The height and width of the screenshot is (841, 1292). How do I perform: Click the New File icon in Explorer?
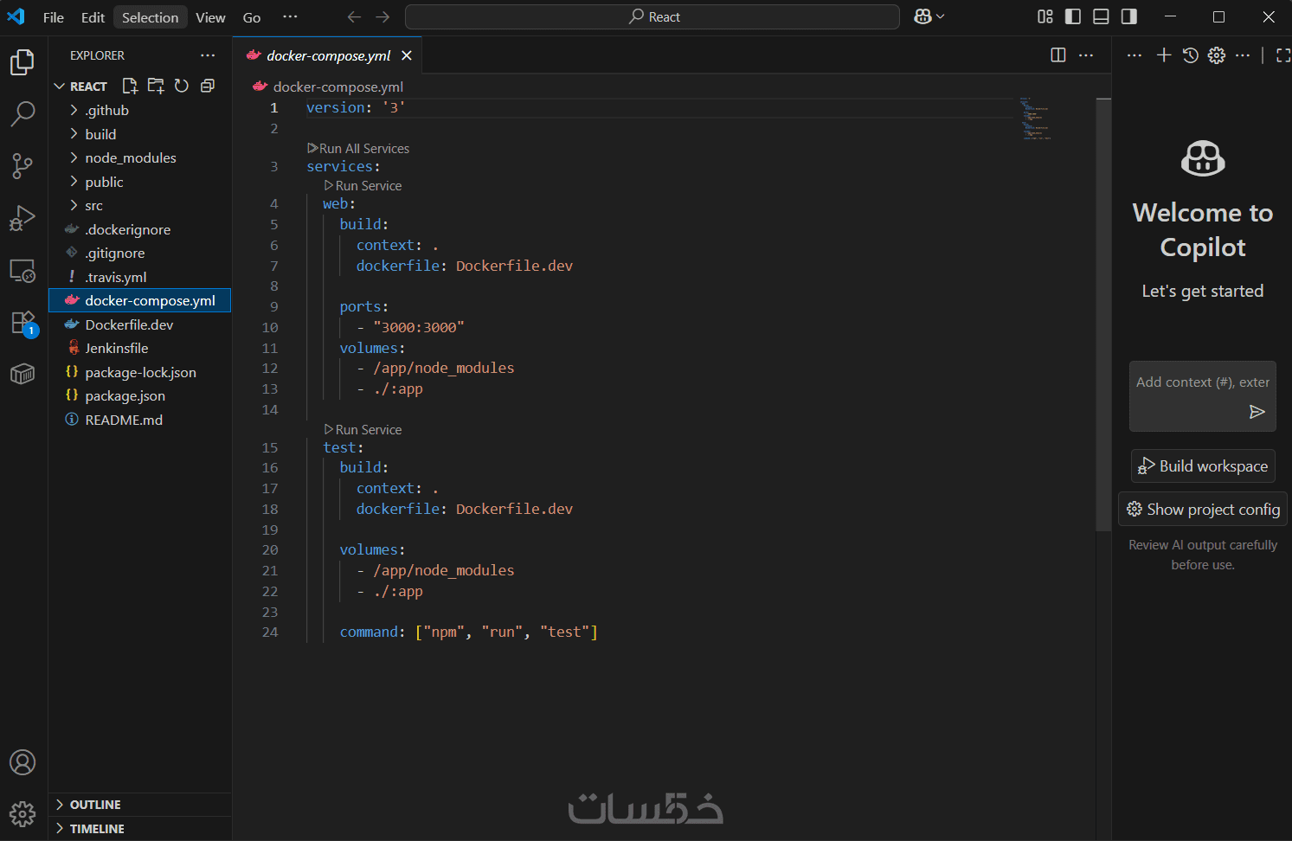130,86
